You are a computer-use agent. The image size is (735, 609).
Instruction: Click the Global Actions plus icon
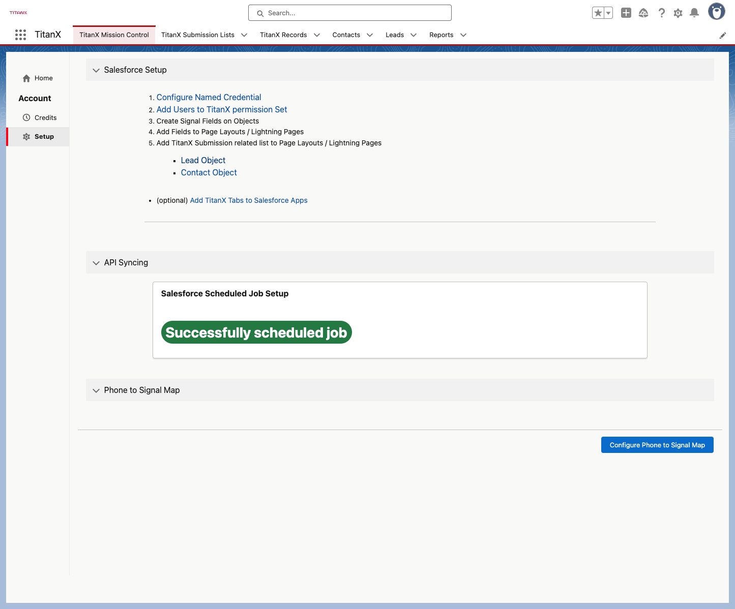pos(626,13)
